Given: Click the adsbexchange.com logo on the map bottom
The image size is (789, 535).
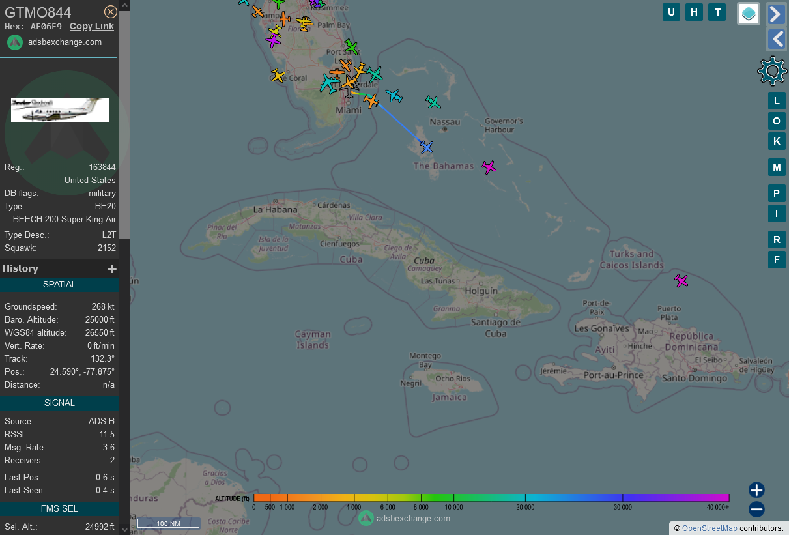Looking at the screenshot, I should [x=404, y=518].
